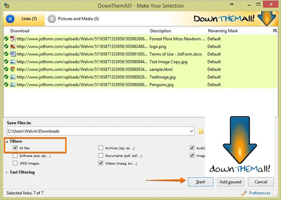
Task: Click the double-arrow icon in title bar
Action: click(232, 4)
